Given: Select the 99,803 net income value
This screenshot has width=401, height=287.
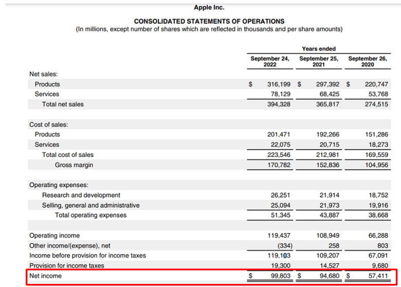Looking at the screenshot, I should click(x=280, y=276).
